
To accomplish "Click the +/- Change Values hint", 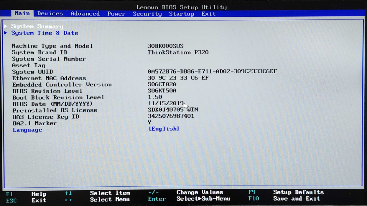I will click(186, 192).
